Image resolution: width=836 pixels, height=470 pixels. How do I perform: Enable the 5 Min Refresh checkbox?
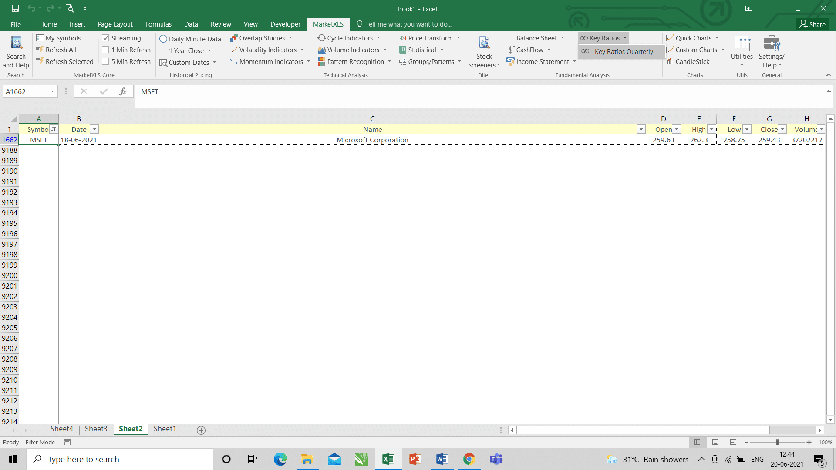(105, 62)
